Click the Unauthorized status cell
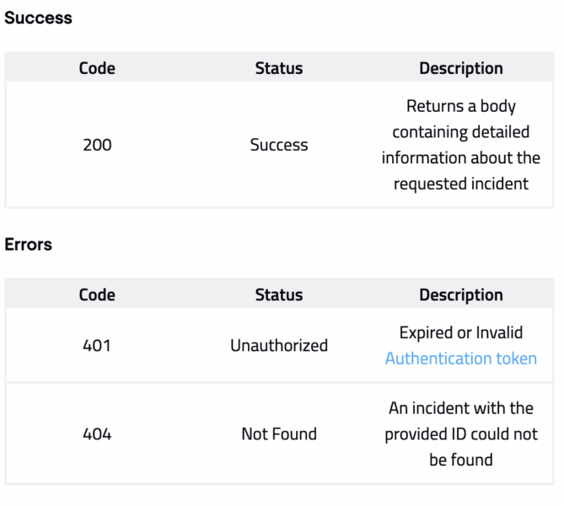Image resolution: width=564 pixels, height=505 pixels. coord(278,345)
